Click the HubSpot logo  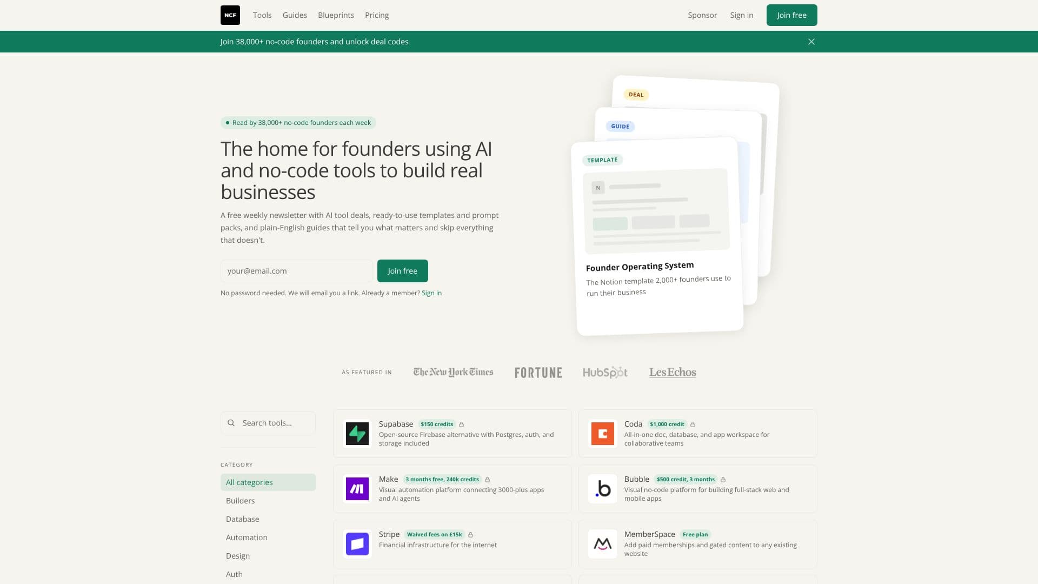tap(605, 372)
